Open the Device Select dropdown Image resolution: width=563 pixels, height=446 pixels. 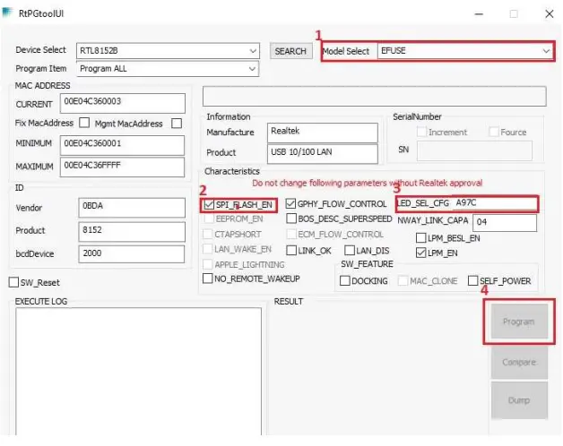(x=168, y=51)
